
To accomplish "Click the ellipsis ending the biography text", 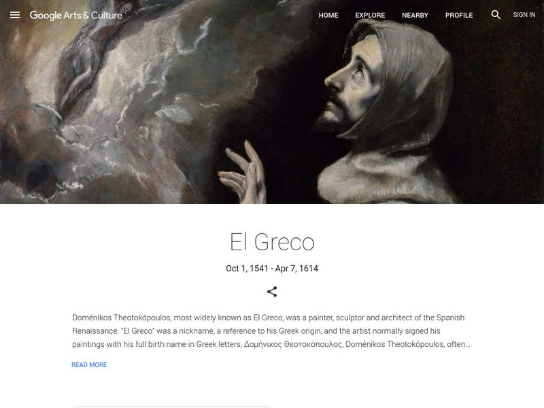I will click(468, 345).
